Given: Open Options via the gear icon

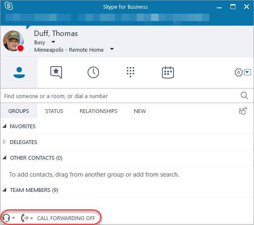Looking at the screenshot, I should click(239, 72).
